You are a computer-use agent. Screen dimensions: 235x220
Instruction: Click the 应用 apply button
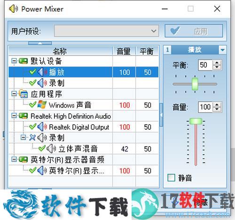(194, 31)
